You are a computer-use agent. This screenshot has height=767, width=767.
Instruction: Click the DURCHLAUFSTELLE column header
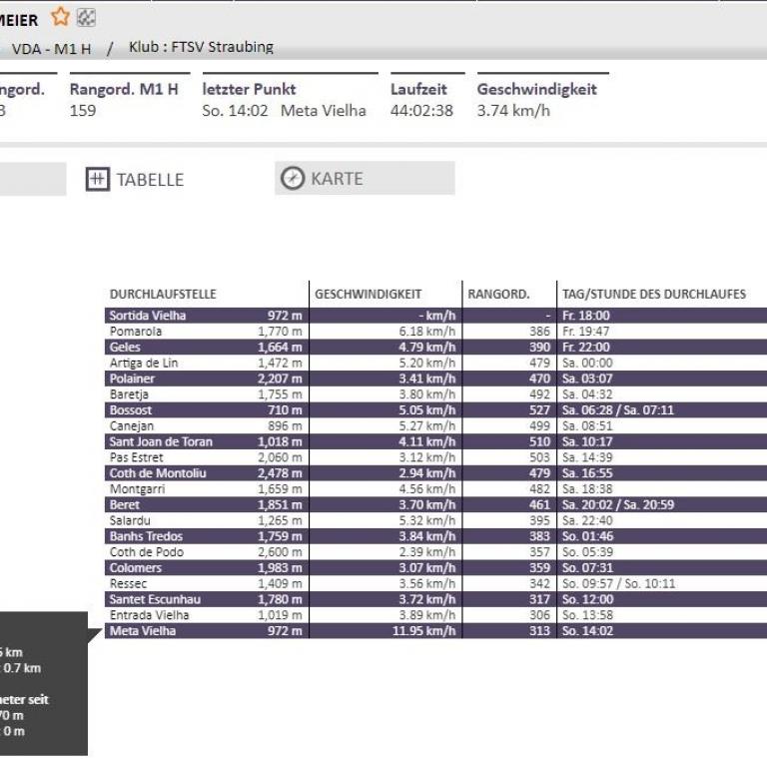(163, 295)
